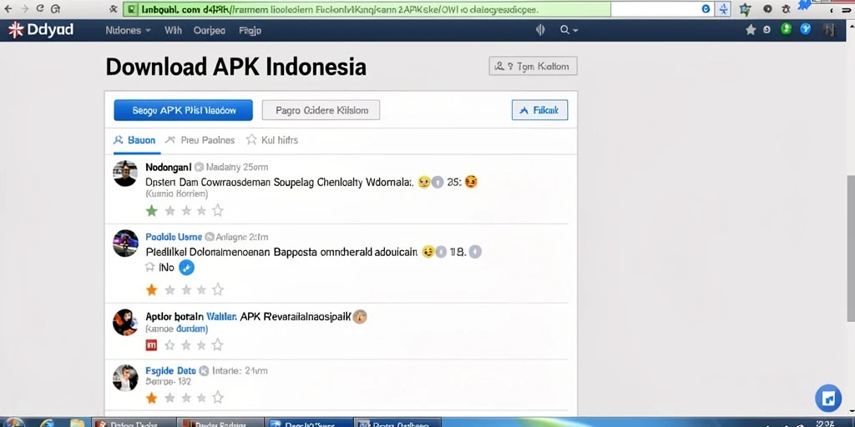Click the browser back arrow
The width and height of the screenshot is (855, 427).
(8, 8)
